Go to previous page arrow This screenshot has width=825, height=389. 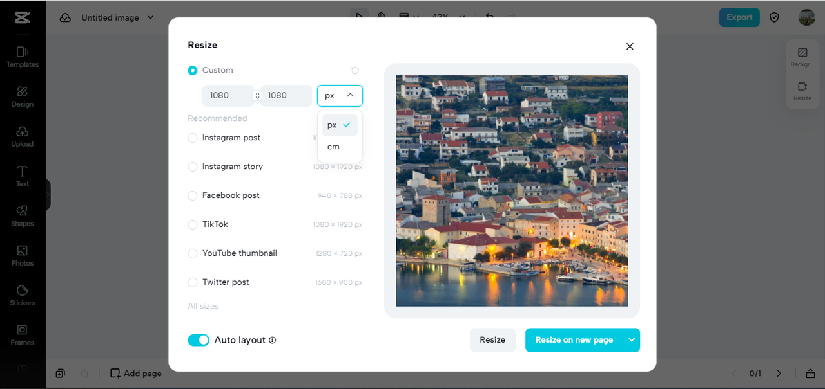click(733, 373)
